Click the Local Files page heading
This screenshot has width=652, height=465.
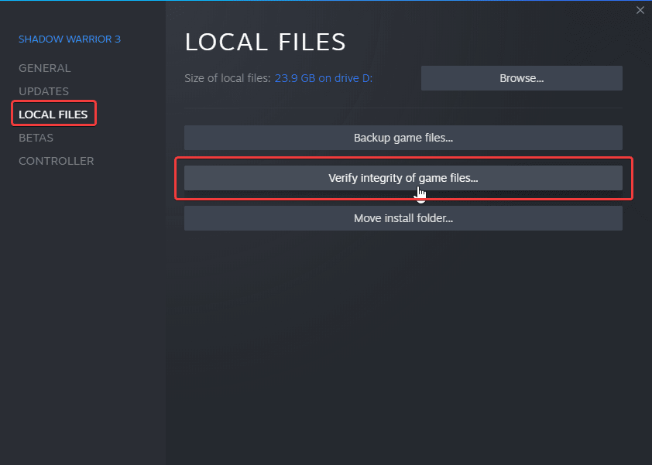pos(266,42)
